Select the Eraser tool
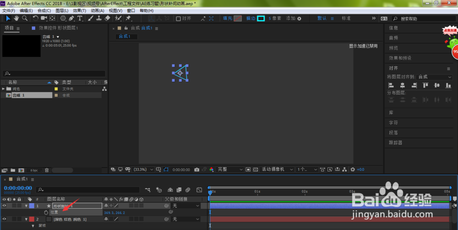 [107, 18]
